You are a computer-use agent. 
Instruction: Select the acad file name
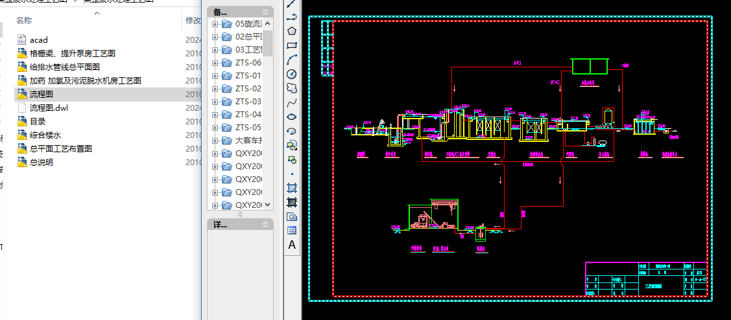click(39, 40)
